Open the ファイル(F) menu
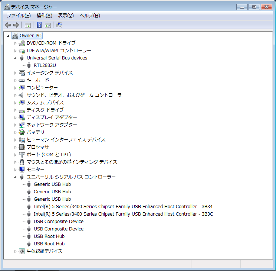276x271 pixels. pos(19,16)
